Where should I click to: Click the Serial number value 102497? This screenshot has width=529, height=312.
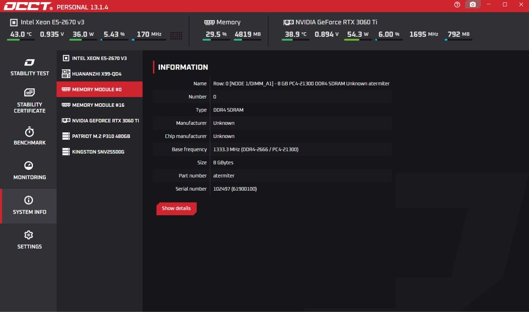(x=235, y=189)
